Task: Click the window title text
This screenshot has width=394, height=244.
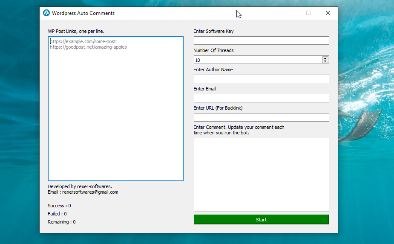Action: click(x=83, y=13)
